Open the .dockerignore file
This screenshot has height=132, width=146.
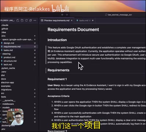point(8,125)
